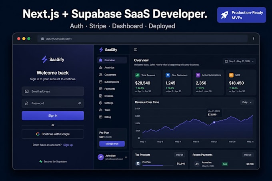The width and height of the screenshot is (272, 181).
Task: Click View all in Top Products
Action: [179, 155]
